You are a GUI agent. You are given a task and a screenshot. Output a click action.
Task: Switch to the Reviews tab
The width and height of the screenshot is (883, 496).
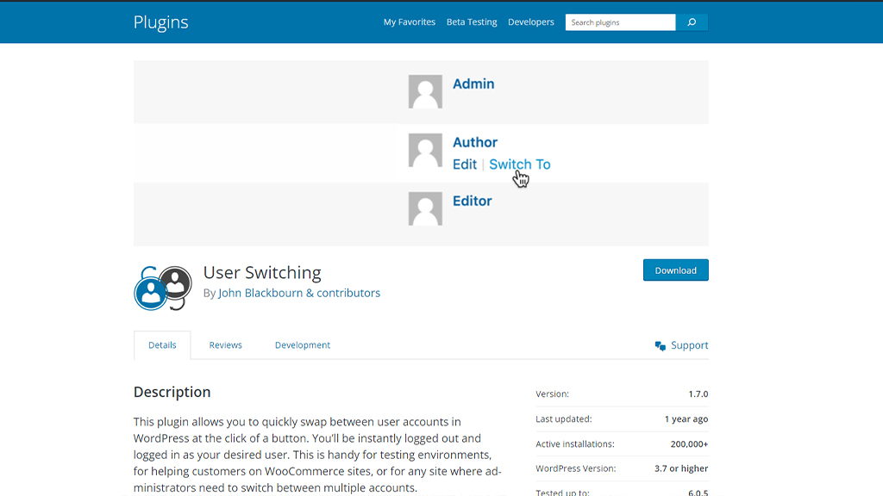[225, 344]
